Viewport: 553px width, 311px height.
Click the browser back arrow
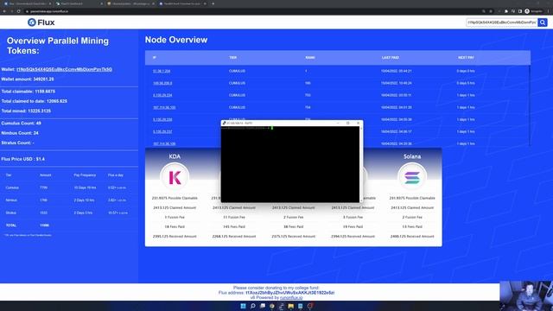pyautogui.click(x=4, y=11)
